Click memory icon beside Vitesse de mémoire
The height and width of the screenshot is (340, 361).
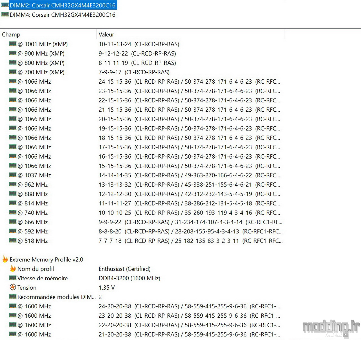coord(13,278)
